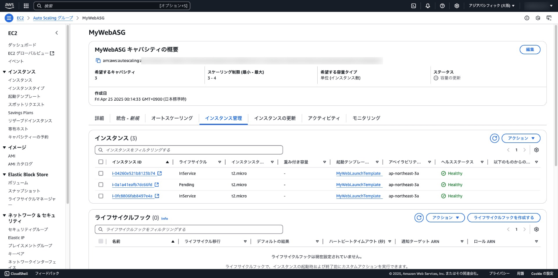Open ライフサイクル column sort dropdown
Viewport: 558px width, 278px height.
(x=220, y=162)
